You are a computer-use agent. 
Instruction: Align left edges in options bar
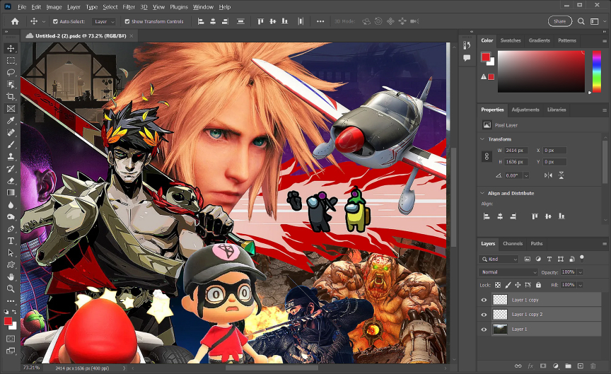coord(201,21)
